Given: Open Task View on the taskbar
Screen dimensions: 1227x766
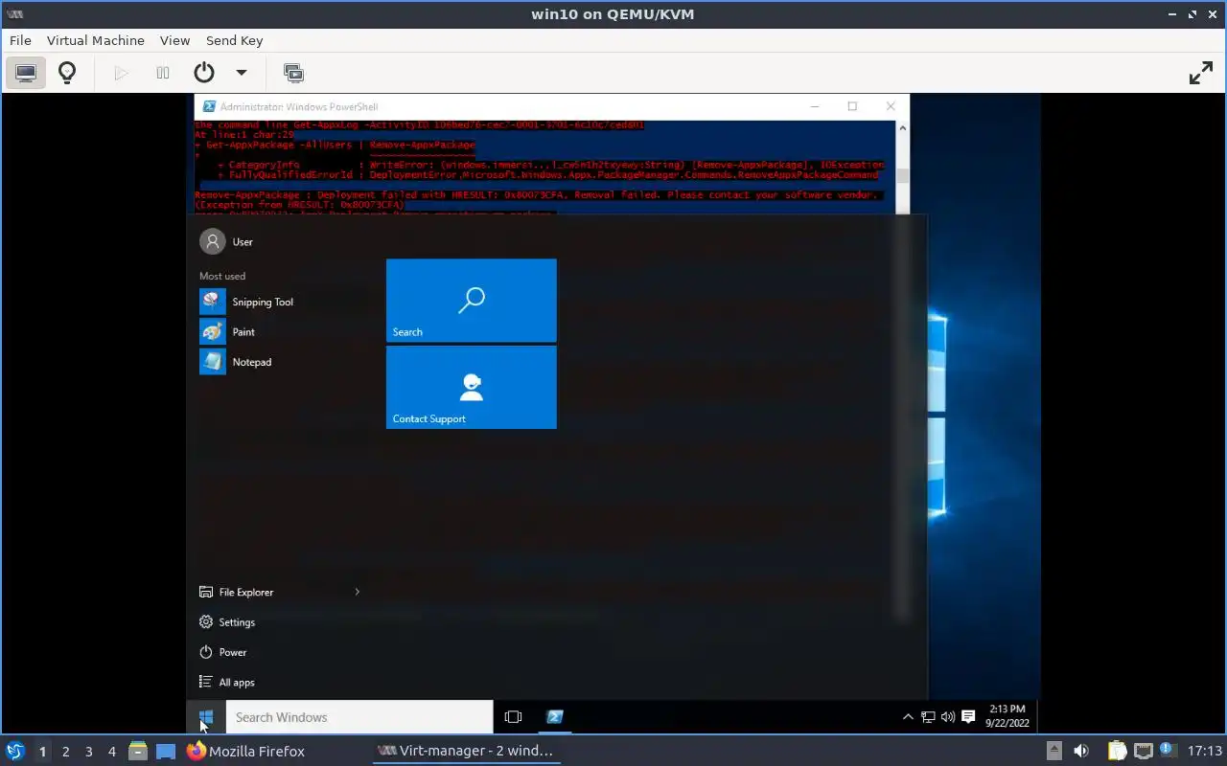Looking at the screenshot, I should point(513,716).
